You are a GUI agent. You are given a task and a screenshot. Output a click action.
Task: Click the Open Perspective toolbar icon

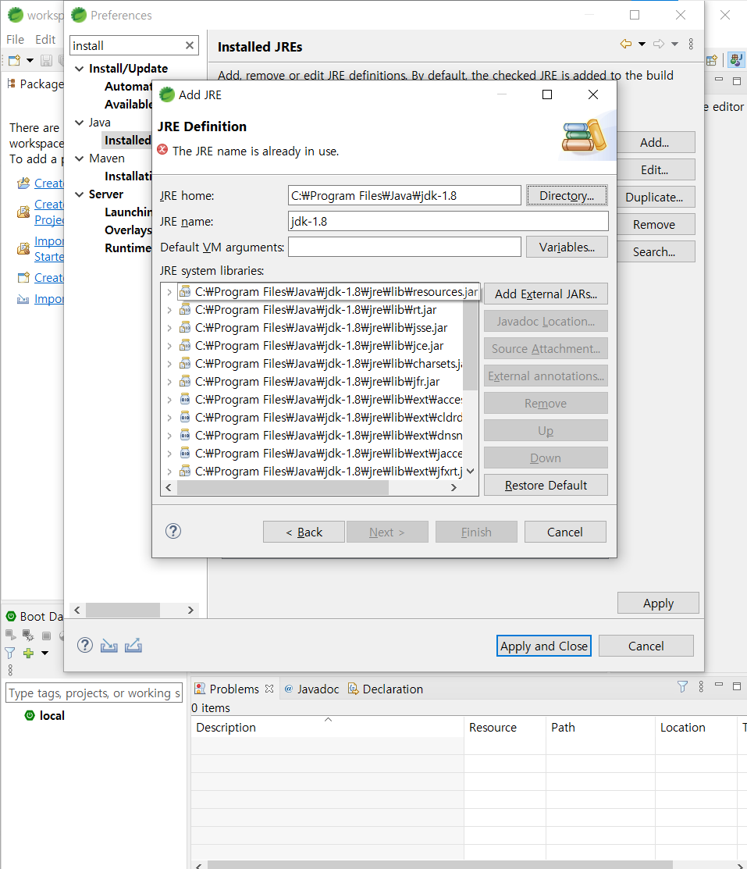click(x=712, y=60)
